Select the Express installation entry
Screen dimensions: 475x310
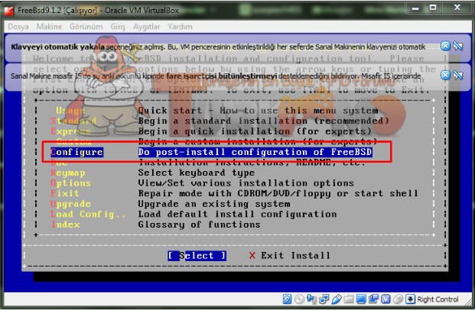tap(70, 131)
